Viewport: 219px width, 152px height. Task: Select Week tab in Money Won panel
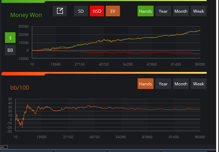click(x=198, y=11)
